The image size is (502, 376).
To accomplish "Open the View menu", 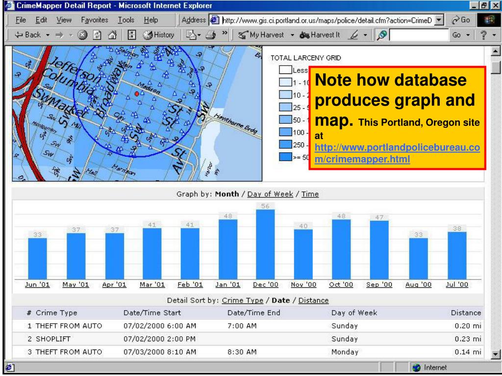I will click(x=64, y=20).
